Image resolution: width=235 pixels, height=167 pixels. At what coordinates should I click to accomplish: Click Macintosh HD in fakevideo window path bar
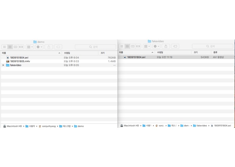[x=130, y=125]
